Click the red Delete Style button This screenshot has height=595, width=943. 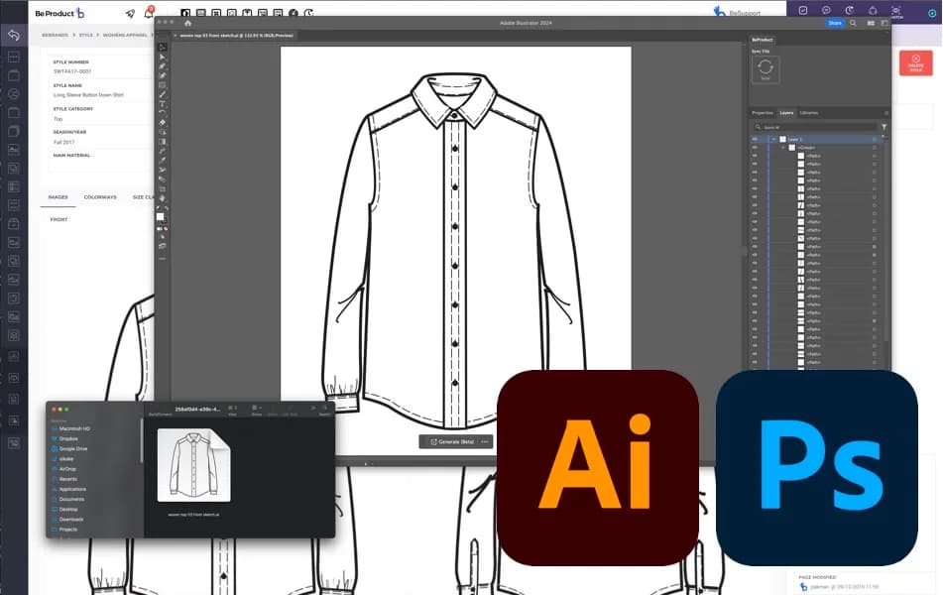coord(916,63)
